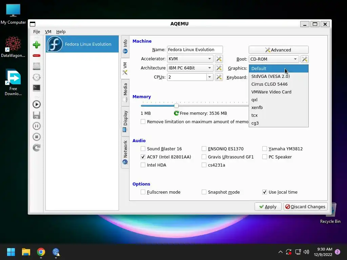Open the File menu
The height and width of the screenshot is (260, 347).
[37, 31]
